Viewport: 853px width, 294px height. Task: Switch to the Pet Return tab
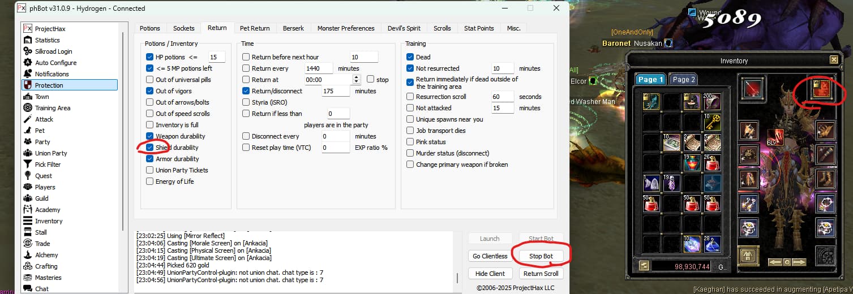pyautogui.click(x=255, y=28)
